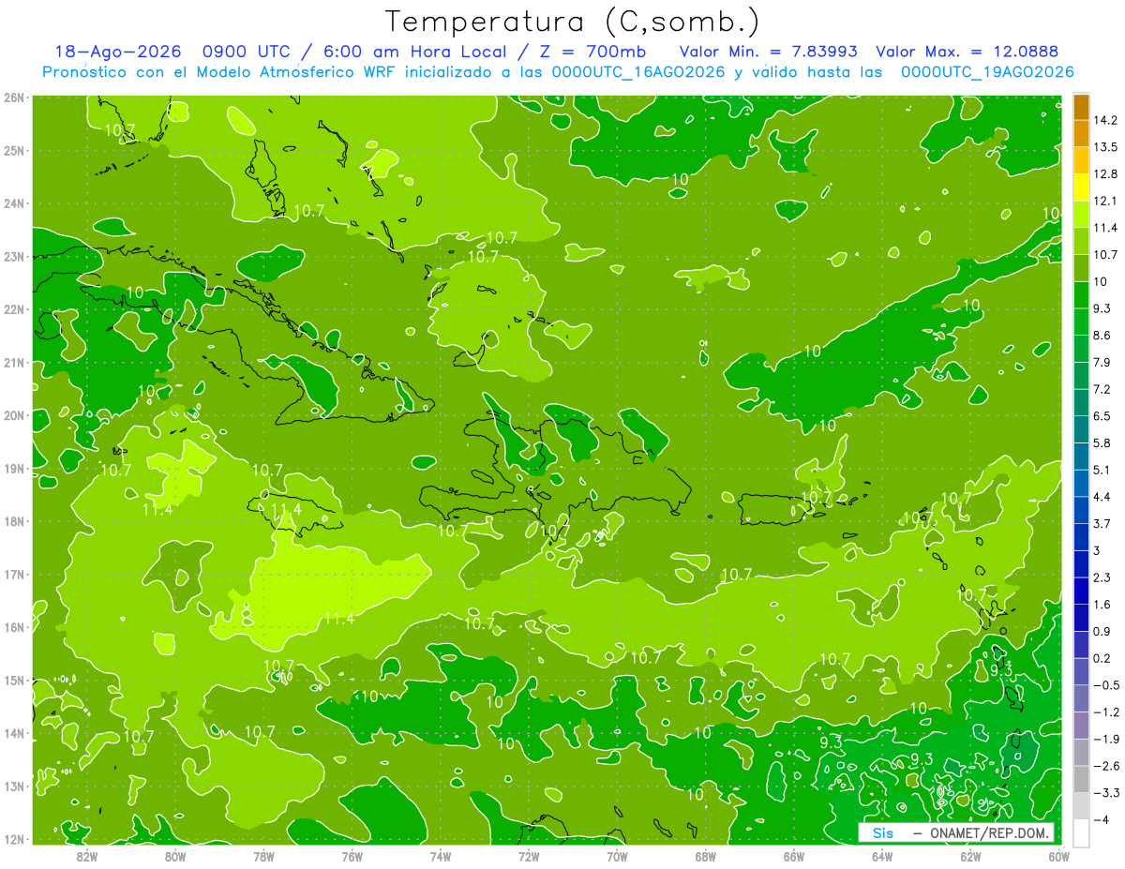Image resolution: width=1125 pixels, height=869 pixels.
Task: Click the dark orange swatch above 14.2
Action: pos(1082,107)
